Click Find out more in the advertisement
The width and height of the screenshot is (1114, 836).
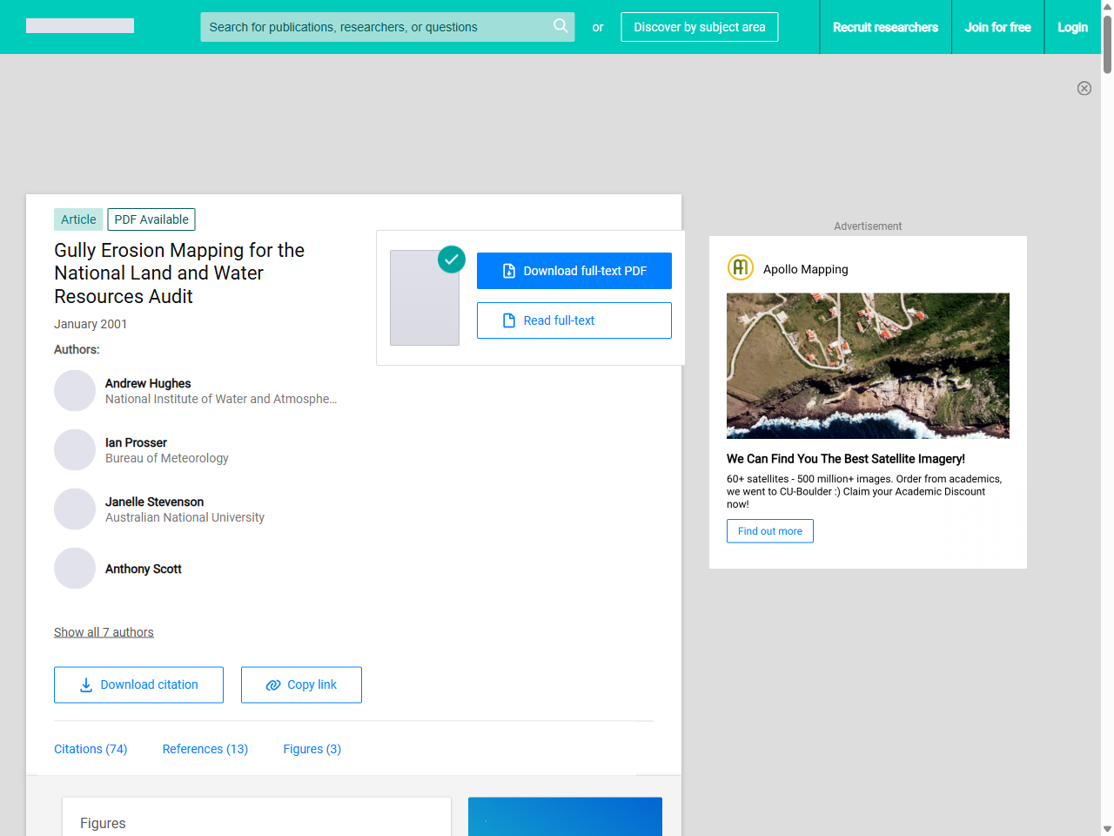pos(769,530)
